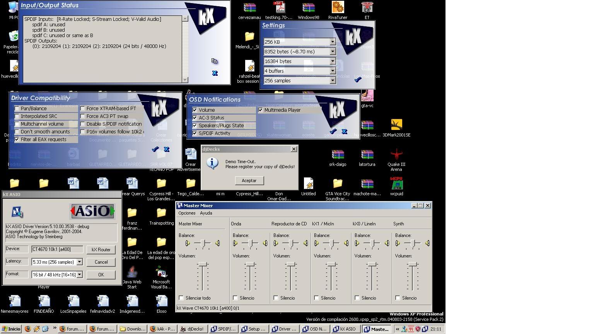Click OK in the kX ASIO dialog
Viewport: 611px width, 334px height.
[x=101, y=275]
